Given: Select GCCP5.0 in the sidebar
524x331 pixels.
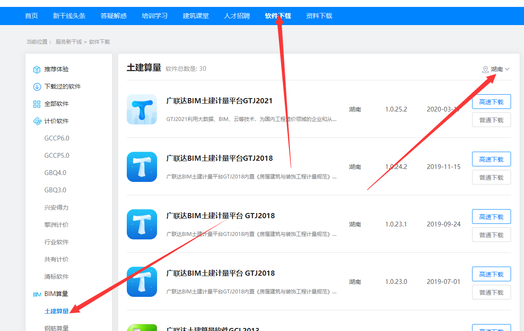Looking at the screenshot, I should [57, 156].
